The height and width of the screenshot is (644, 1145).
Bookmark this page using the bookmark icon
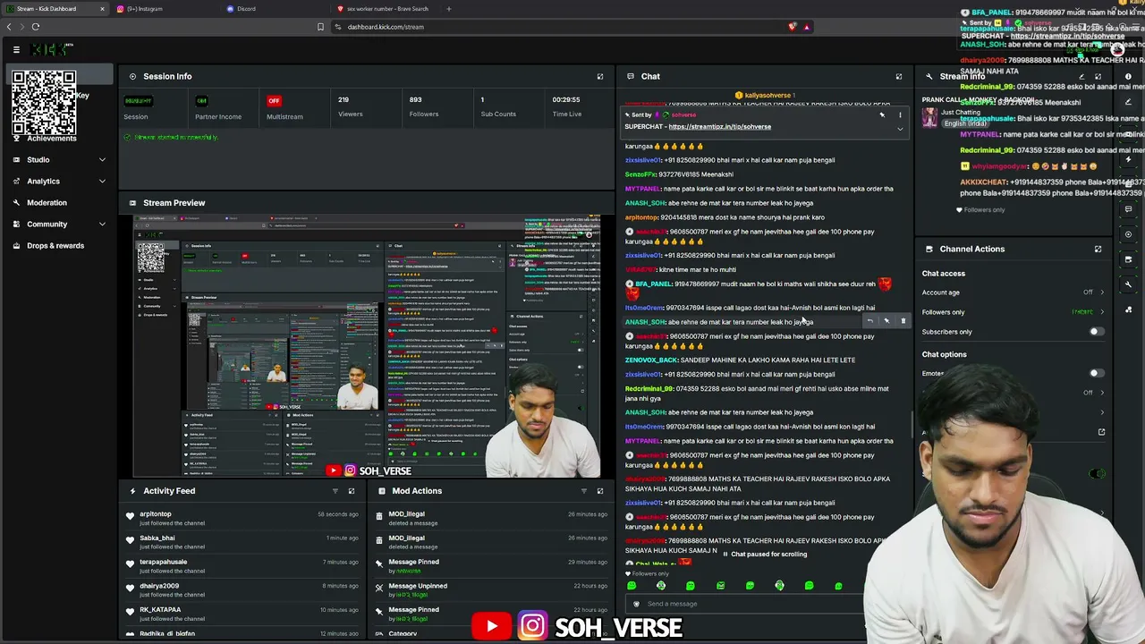320,27
